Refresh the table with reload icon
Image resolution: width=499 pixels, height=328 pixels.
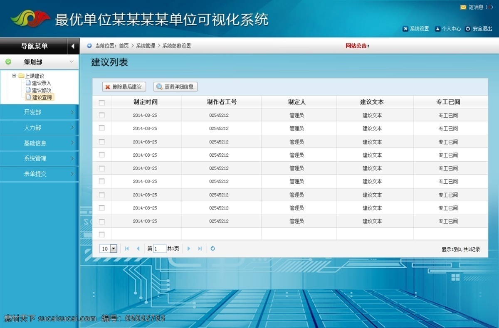point(213,249)
